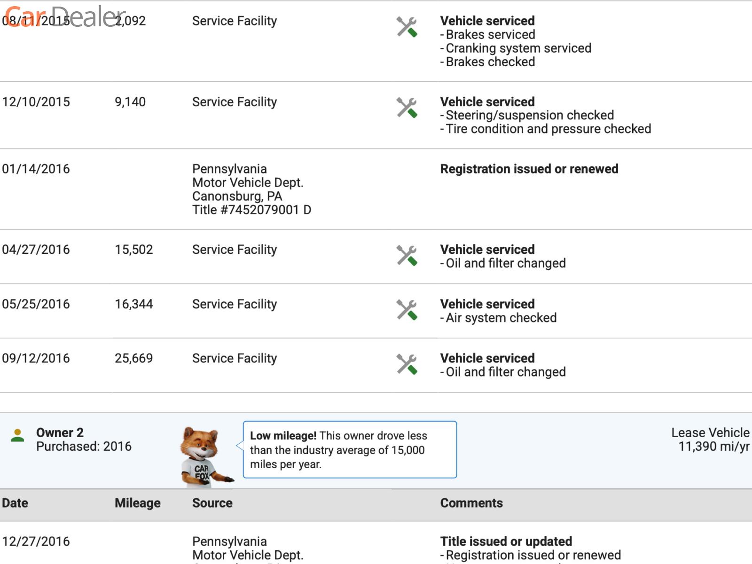This screenshot has height=564, width=752.
Task: Click the Comments column header
Action: 471,503
